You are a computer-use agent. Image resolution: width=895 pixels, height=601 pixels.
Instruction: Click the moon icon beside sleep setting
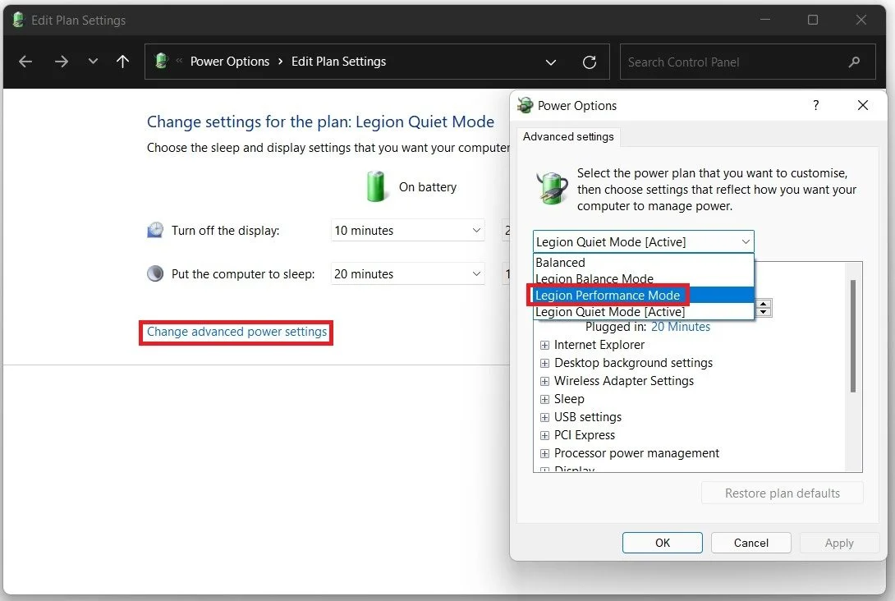(x=155, y=274)
